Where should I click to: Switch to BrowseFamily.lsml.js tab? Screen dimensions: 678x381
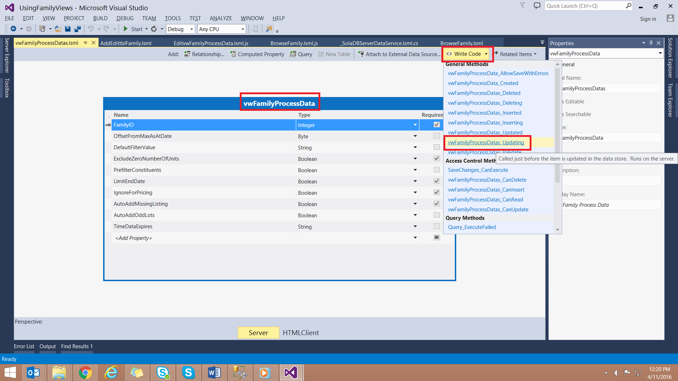pos(294,43)
